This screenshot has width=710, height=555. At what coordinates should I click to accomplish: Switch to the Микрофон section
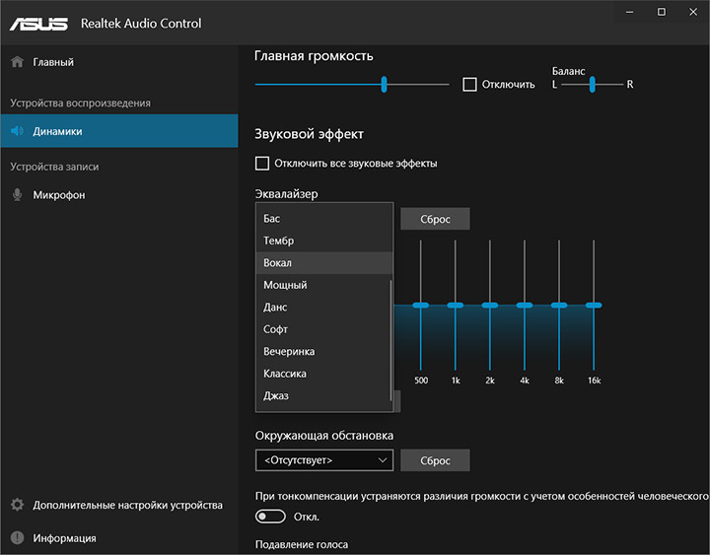(59, 195)
